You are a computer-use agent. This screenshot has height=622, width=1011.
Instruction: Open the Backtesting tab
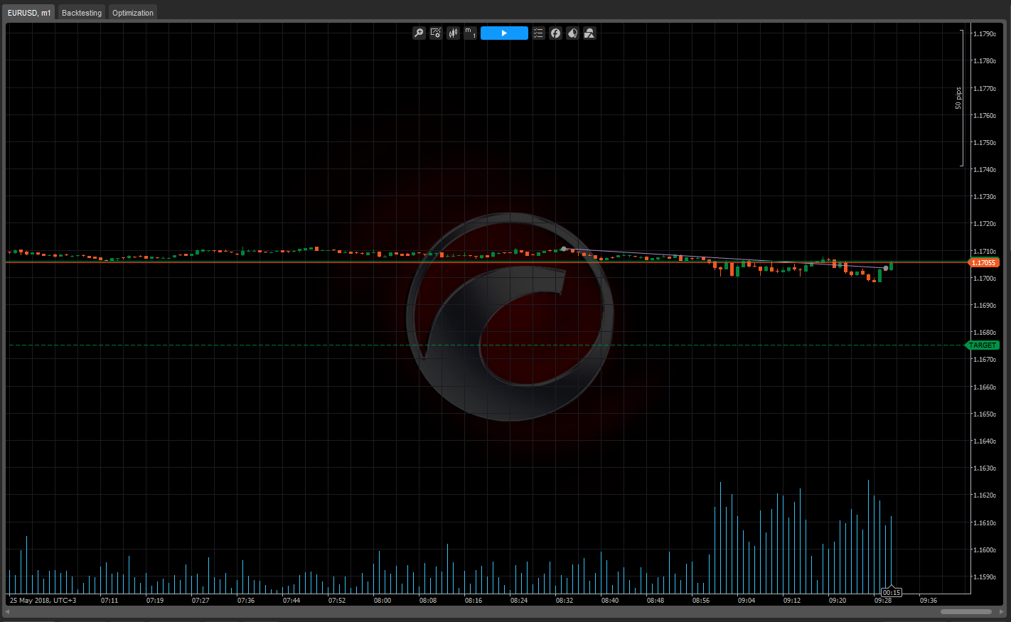coord(82,13)
